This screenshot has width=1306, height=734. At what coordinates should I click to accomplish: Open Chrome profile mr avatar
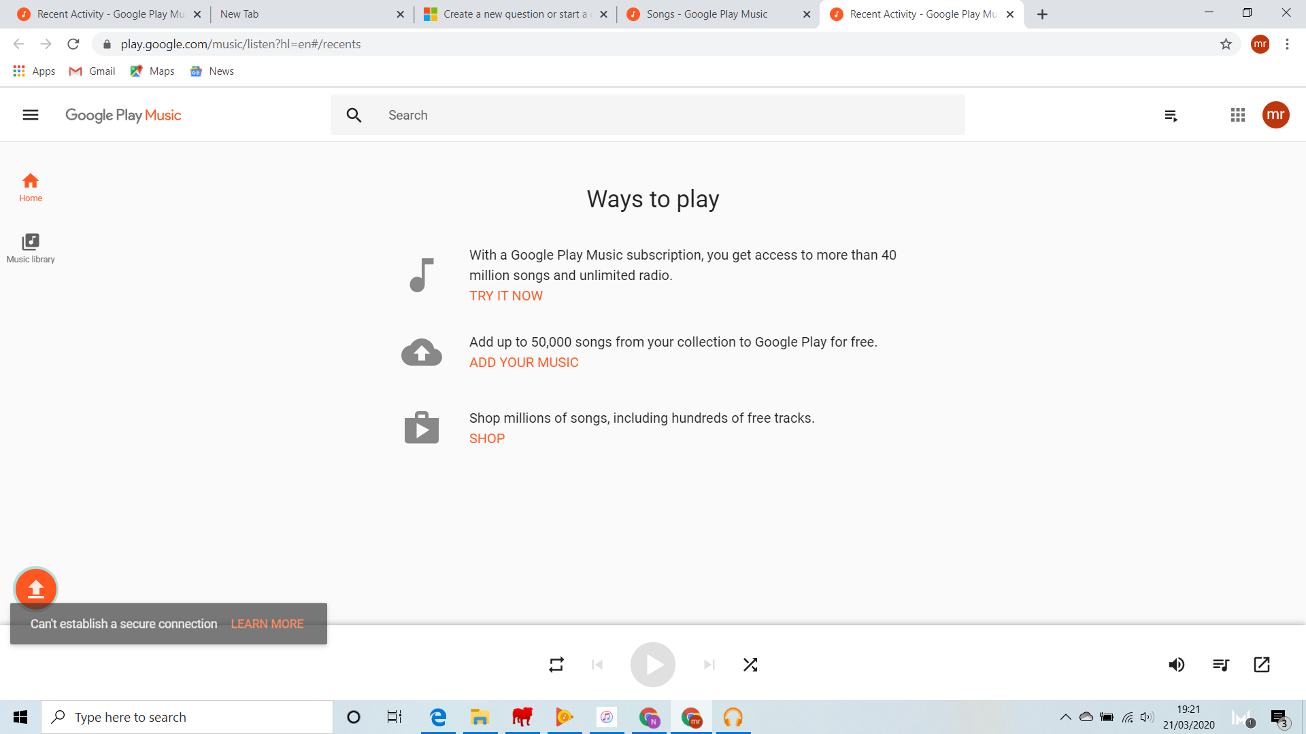click(x=1260, y=44)
